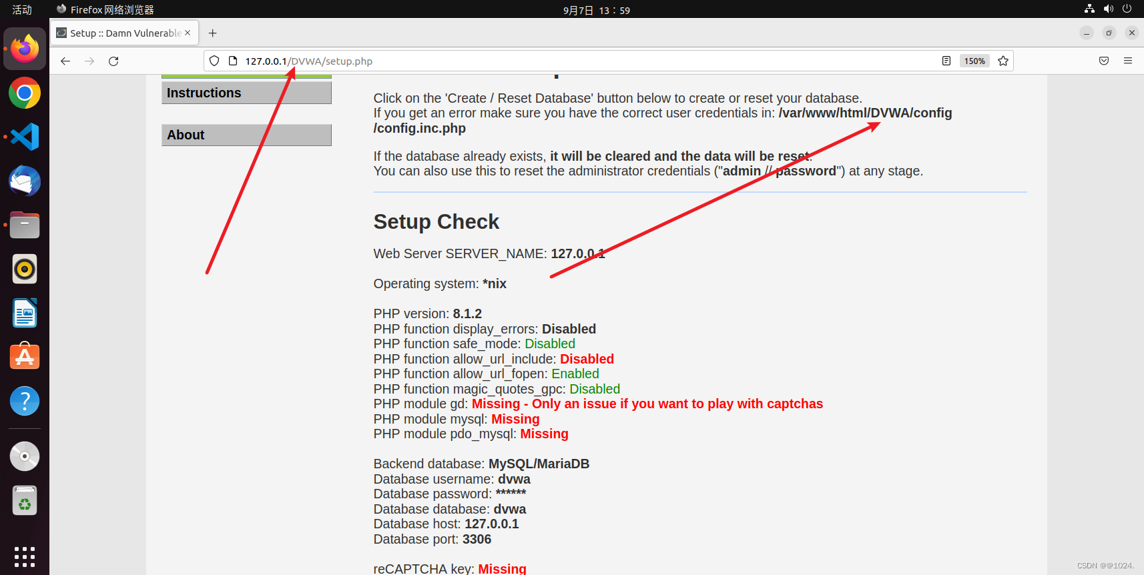
Task: Click the 'allow_url_fopen: Enabled' line
Action: coord(487,374)
